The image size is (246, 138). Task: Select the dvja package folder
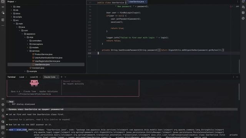pos(30,38)
